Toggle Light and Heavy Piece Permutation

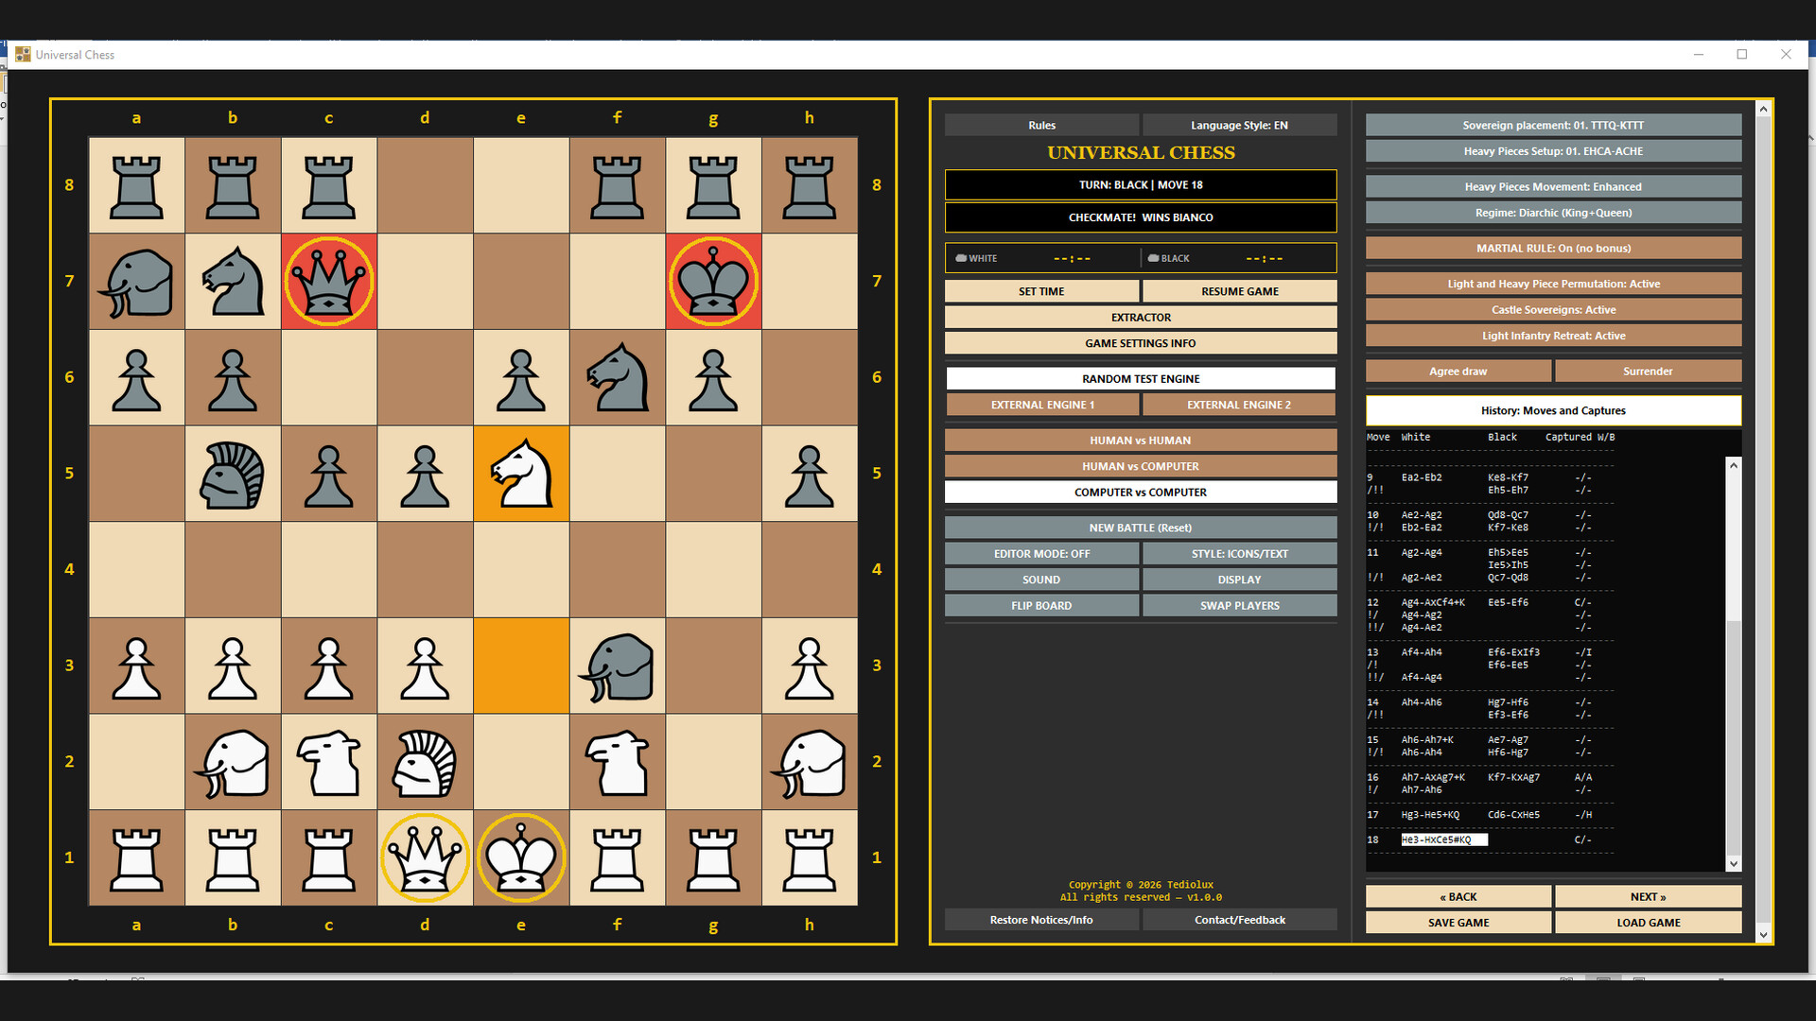click(x=1553, y=284)
